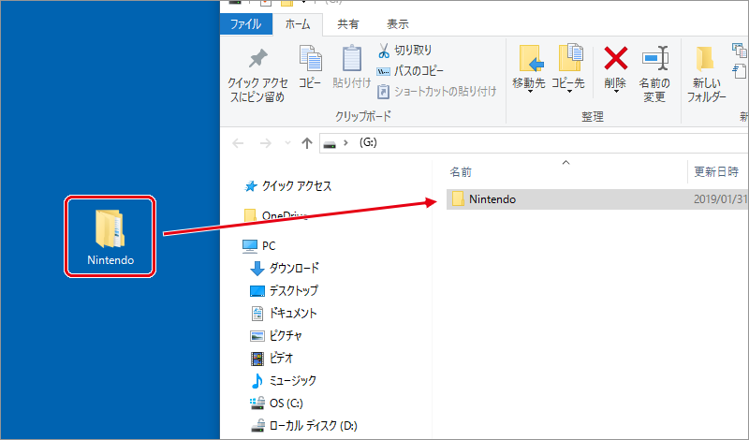
Task: Go up one folder level arrow
Action: (x=307, y=143)
